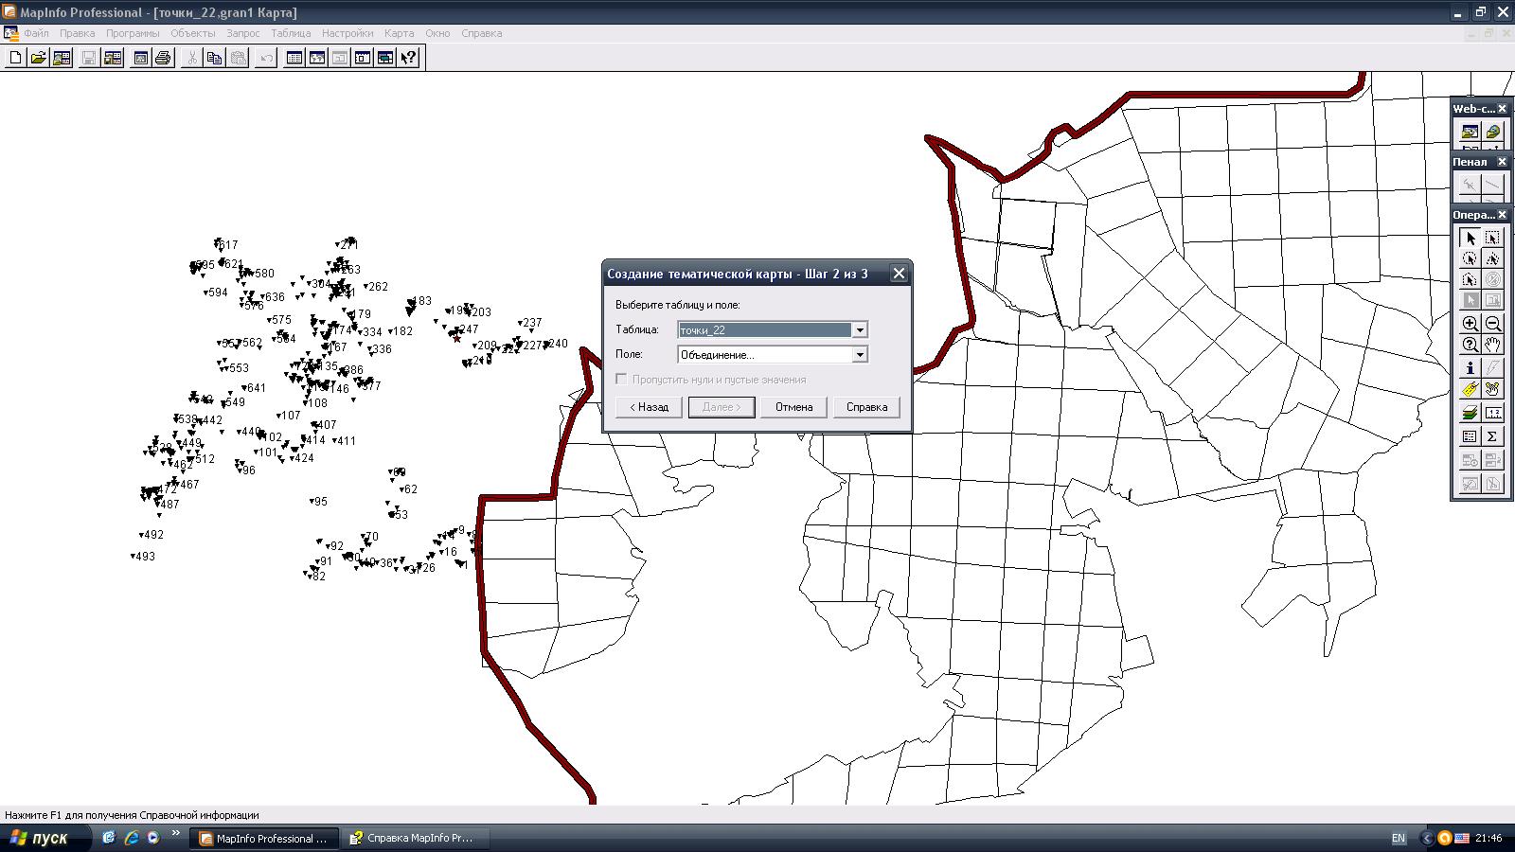Image resolution: width=1515 pixels, height=852 pixels.
Task: Open a workspace from the main toolbar
Action: (62, 58)
